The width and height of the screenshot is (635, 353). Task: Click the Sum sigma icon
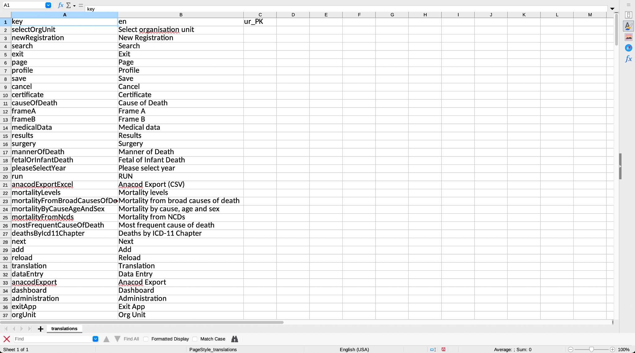tap(69, 5)
